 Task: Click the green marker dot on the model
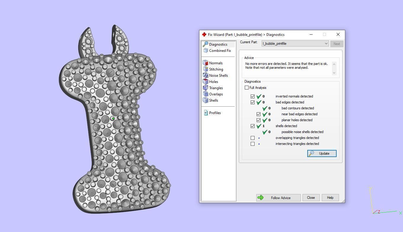[113, 119]
